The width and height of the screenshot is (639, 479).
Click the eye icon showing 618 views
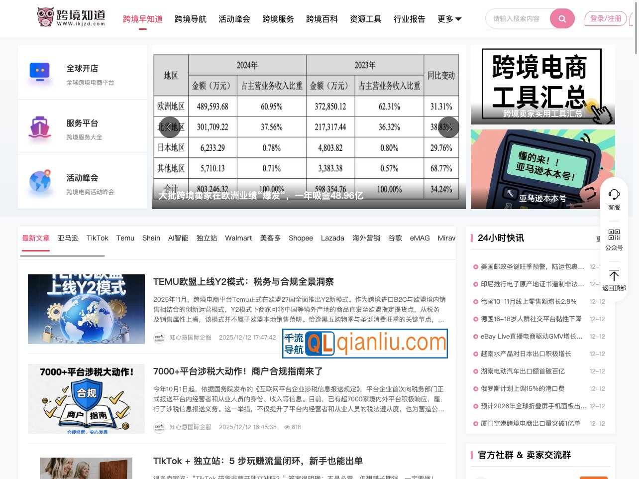287,427
